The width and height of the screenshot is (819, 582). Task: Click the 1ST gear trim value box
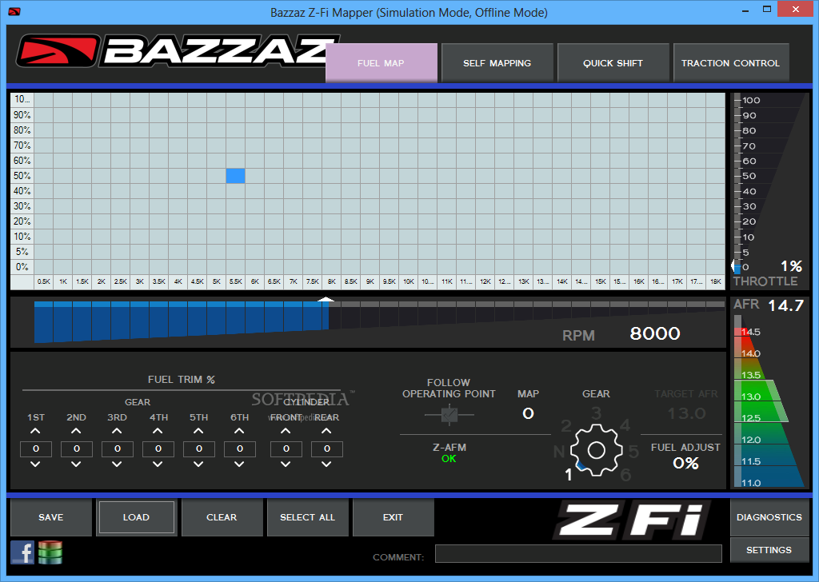click(x=35, y=449)
